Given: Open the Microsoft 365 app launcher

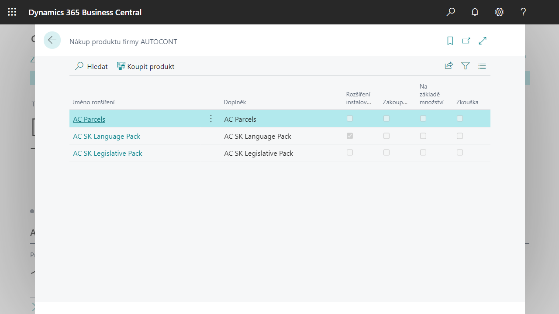Looking at the screenshot, I should pos(12,12).
